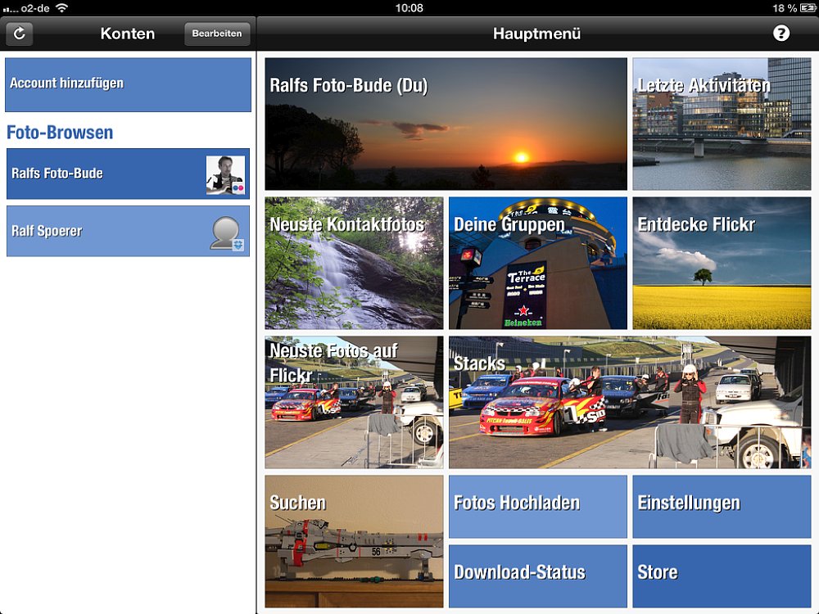Viewport: 819px width, 614px height.
Task: Open help via question mark icon
Action: click(781, 34)
